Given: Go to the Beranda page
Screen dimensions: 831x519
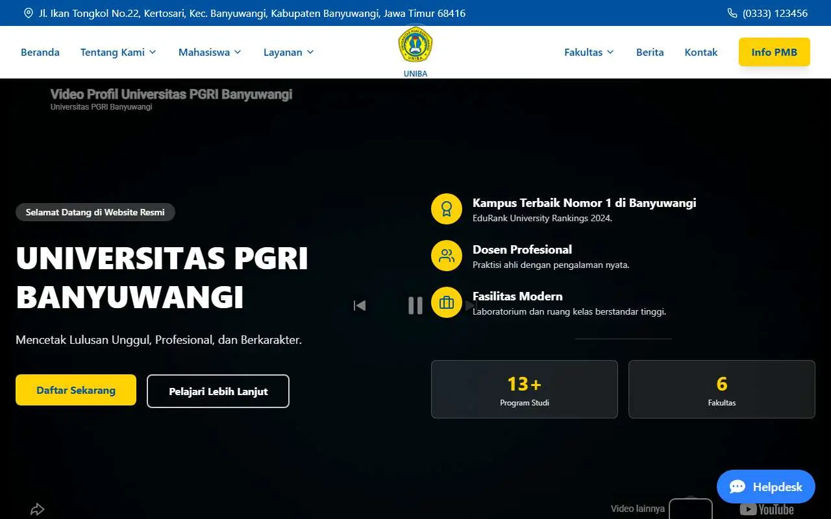Looking at the screenshot, I should pos(40,52).
